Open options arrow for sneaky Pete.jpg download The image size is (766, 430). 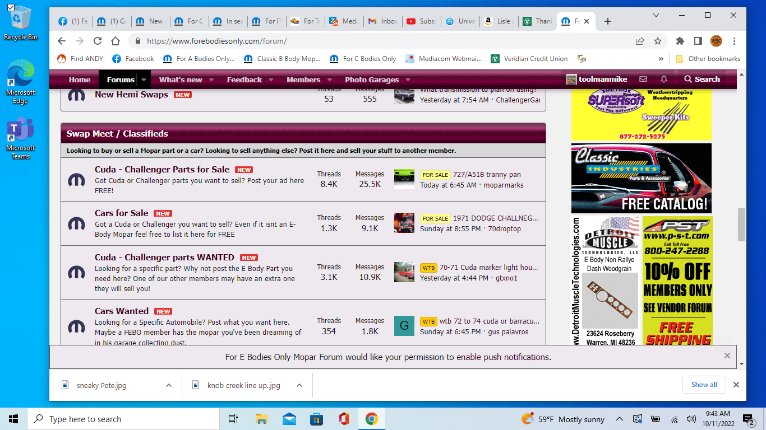pyautogui.click(x=169, y=385)
